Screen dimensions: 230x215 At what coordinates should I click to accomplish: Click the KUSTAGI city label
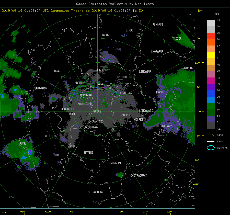(128, 93)
